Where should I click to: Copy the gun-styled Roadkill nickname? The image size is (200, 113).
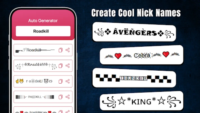(x=60, y=50)
